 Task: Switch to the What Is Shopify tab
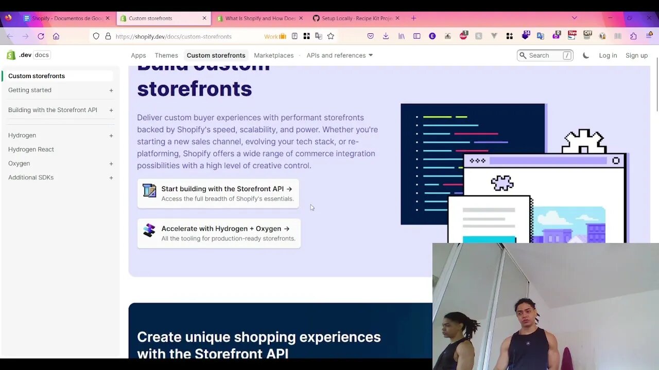261,18
